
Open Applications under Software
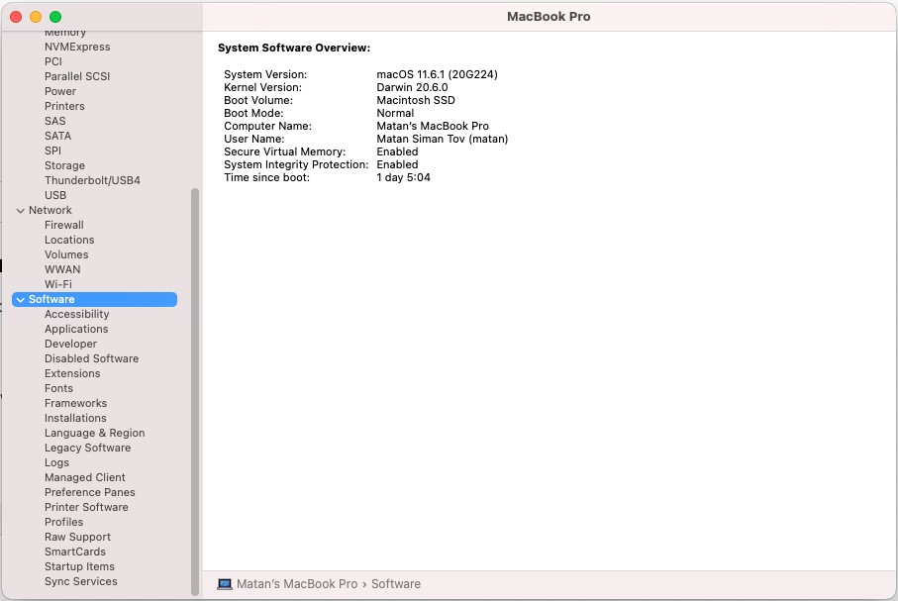76,330
